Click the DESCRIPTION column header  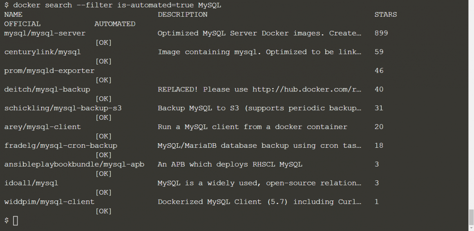(x=183, y=14)
